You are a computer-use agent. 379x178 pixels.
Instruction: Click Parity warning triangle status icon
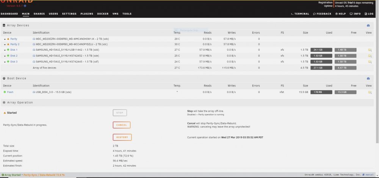[x=8, y=39]
